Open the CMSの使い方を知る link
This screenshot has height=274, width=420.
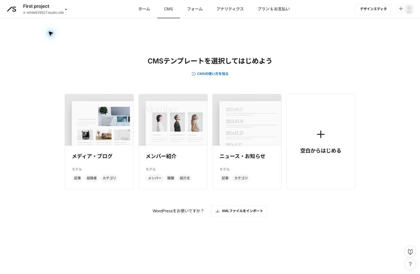(213, 74)
